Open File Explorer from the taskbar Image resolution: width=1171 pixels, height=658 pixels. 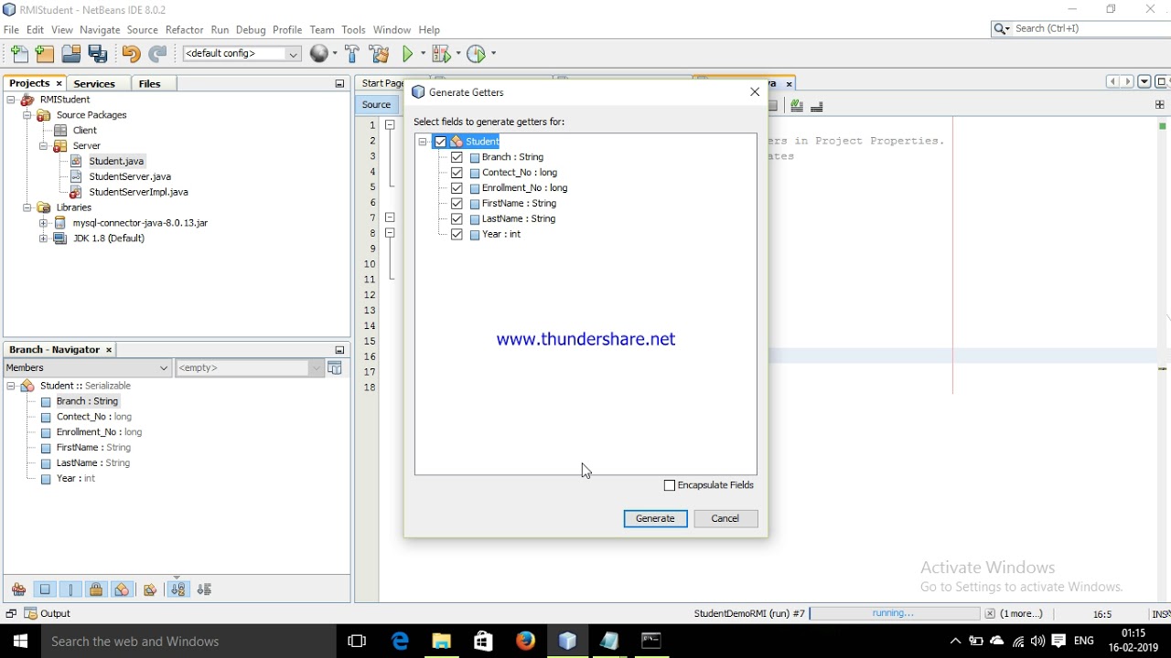pos(442,641)
